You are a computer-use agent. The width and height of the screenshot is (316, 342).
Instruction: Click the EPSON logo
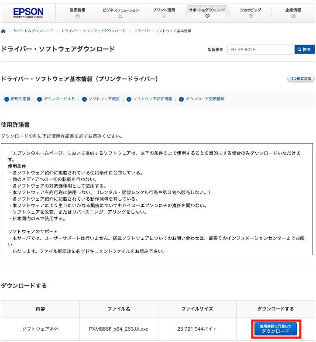tap(28, 13)
